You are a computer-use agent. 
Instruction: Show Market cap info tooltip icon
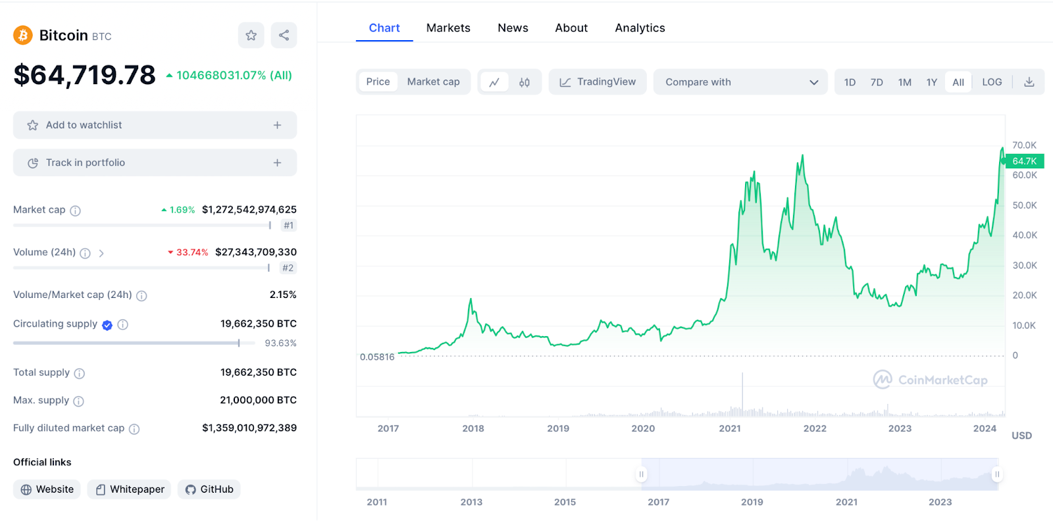(76, 211)
